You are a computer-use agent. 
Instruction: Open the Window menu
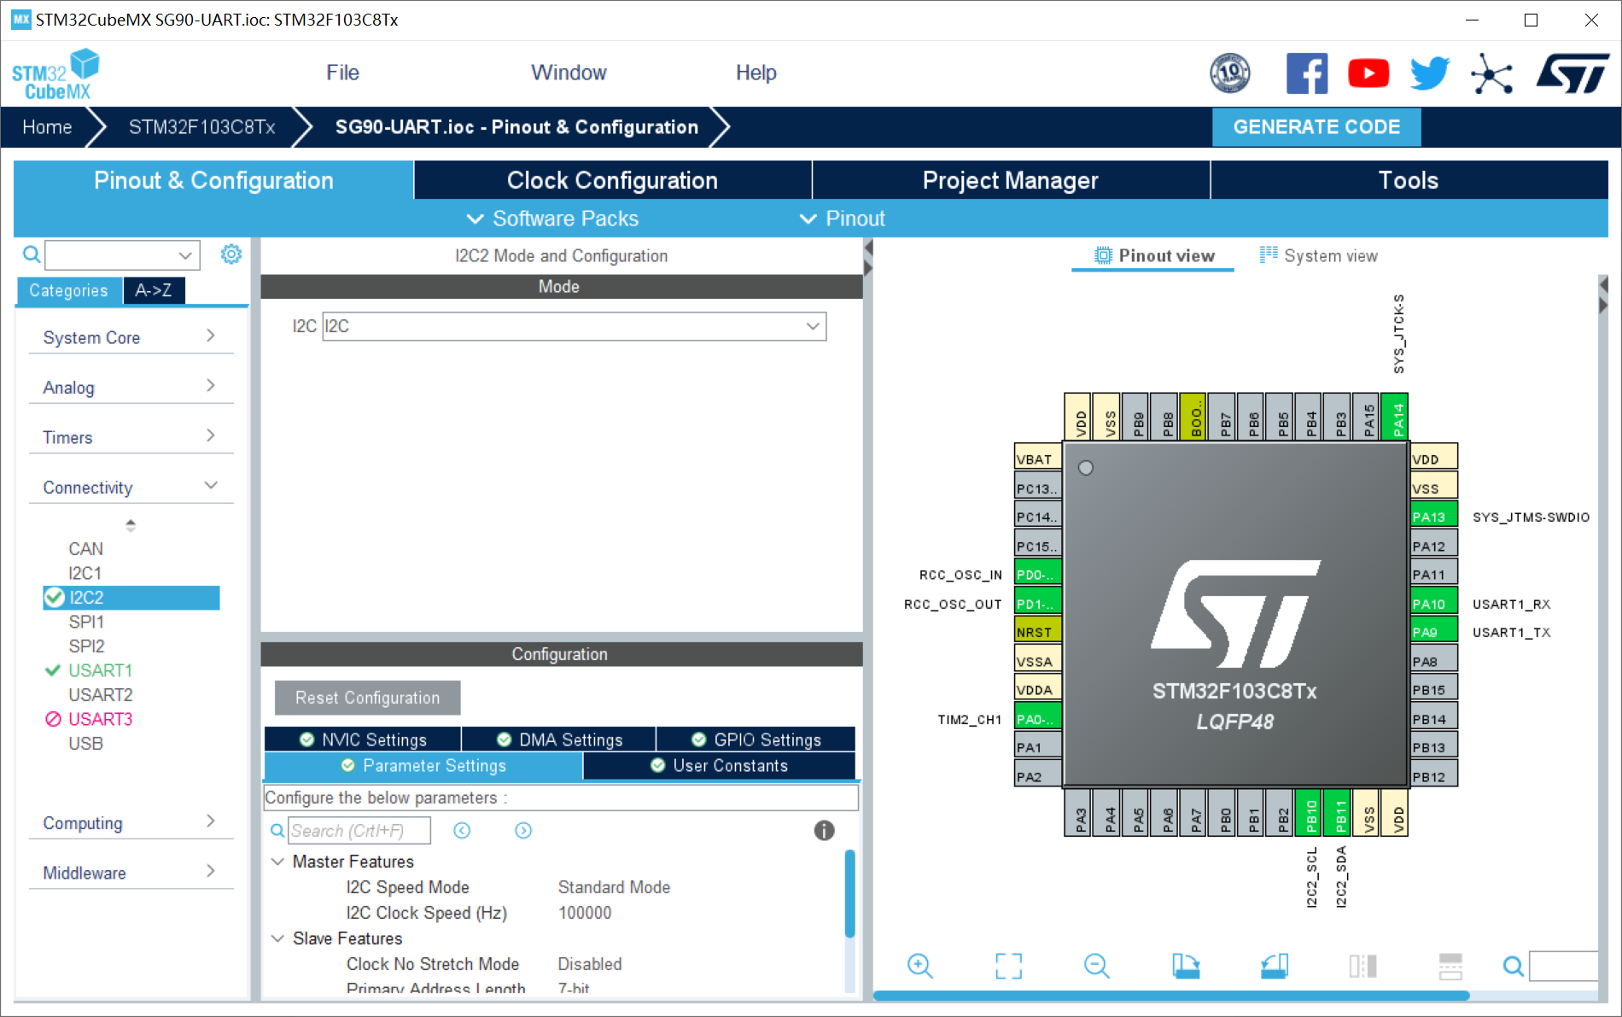[569, 73]
